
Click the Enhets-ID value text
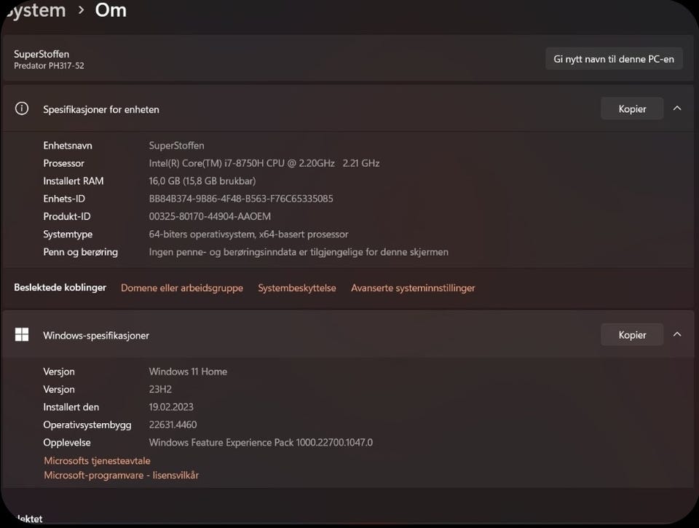pos(241,199)
